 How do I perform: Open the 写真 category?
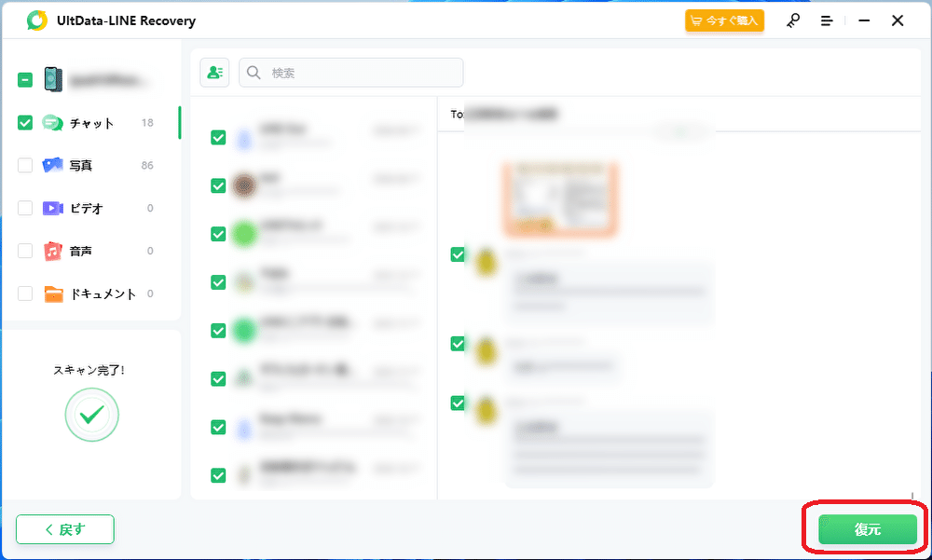(x=81, y=165)
